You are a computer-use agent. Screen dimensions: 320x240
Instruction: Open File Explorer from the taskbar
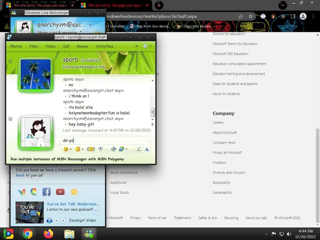click(x=69, y=234)
